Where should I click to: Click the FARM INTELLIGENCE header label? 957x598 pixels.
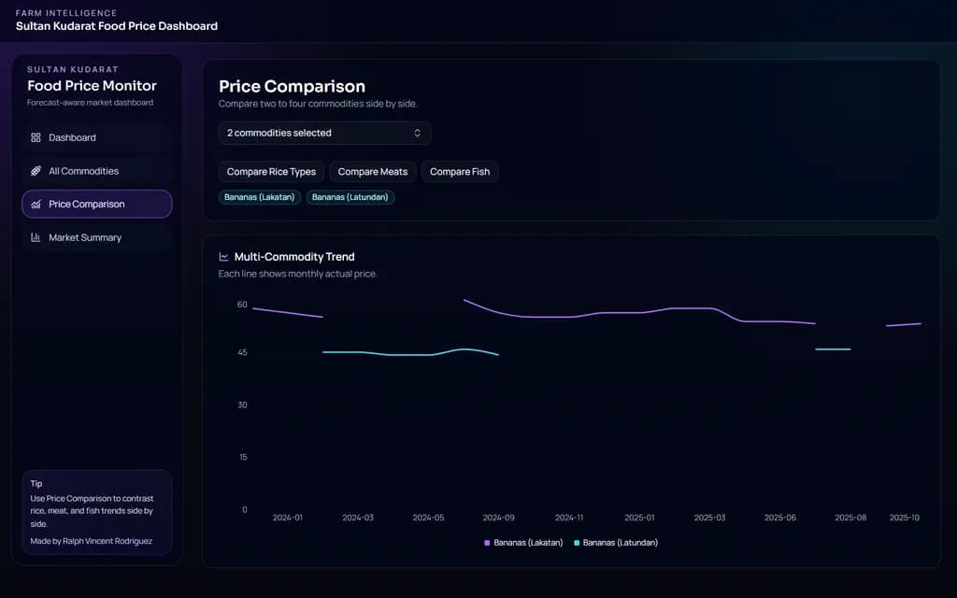click(66, 13)
